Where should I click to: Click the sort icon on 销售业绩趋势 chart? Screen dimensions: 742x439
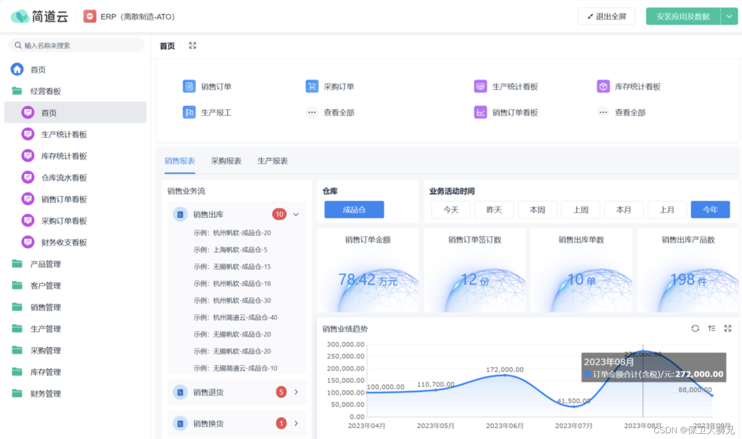click(x=712, y=329)
